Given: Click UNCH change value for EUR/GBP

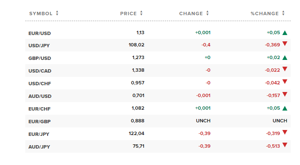Looking at the screenshot, I should pyautogui.click(x=203, y=121).
